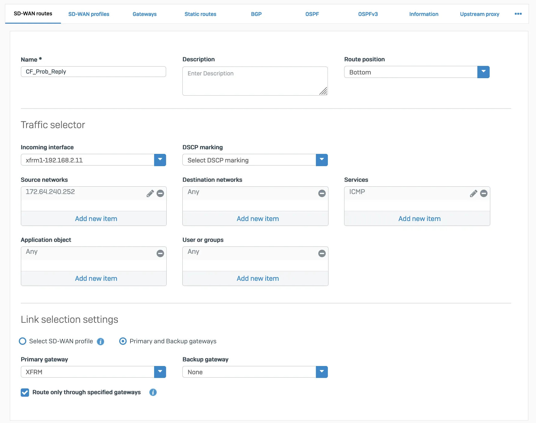Remove 'Any' from Application object
This screenshot has width=536, height=423.
(160, 253)
